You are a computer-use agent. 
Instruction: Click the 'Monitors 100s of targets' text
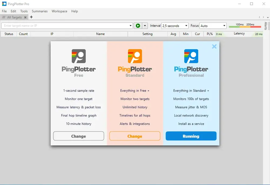191,99
